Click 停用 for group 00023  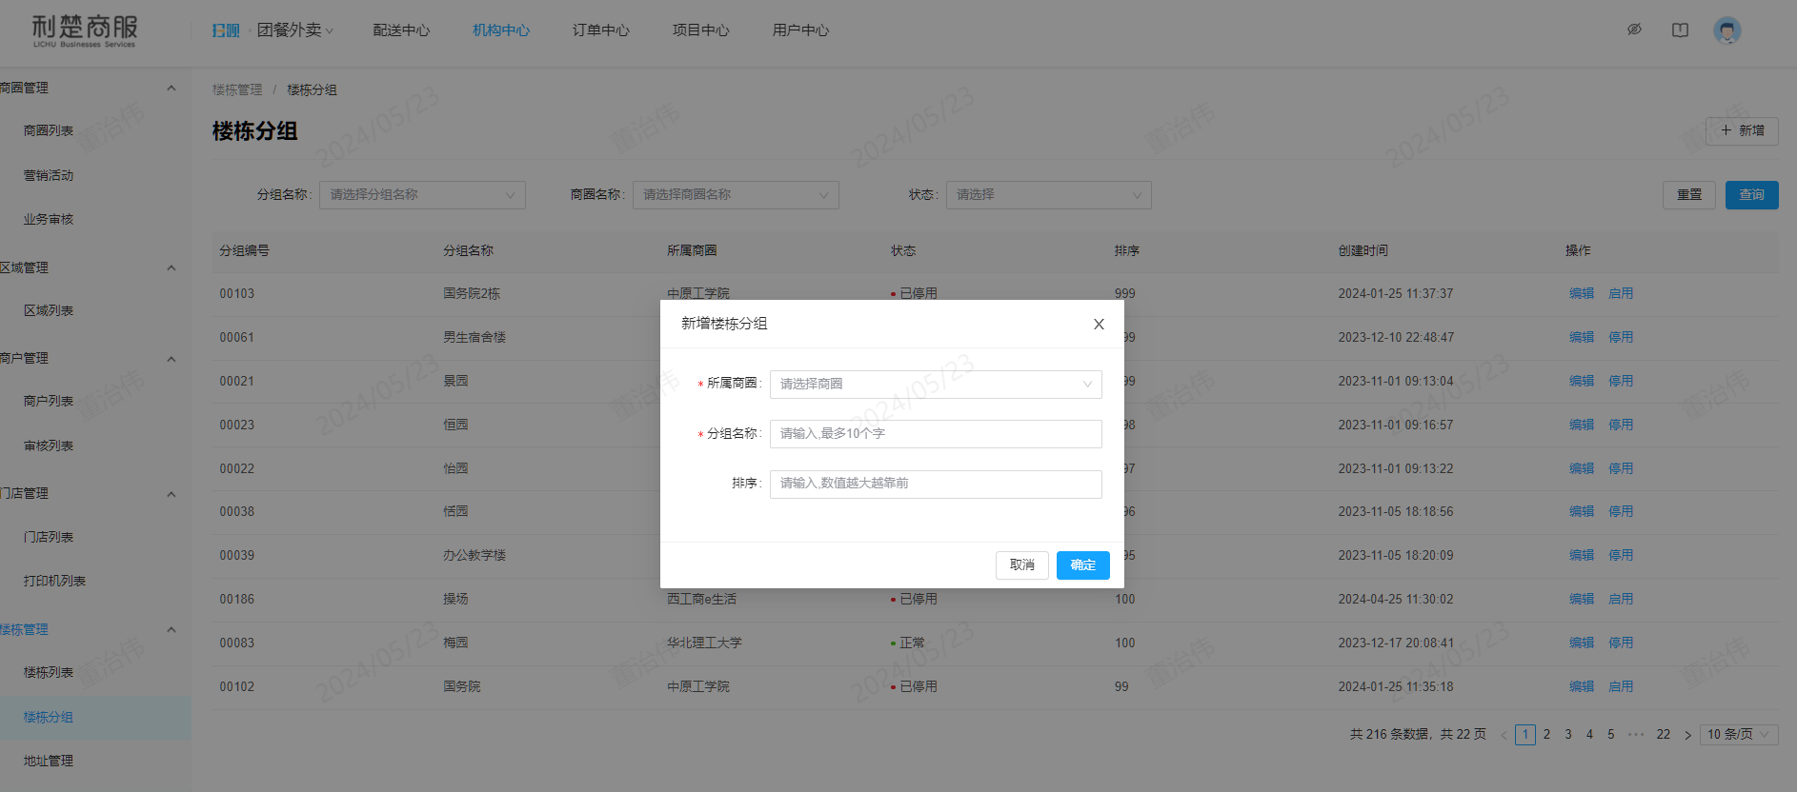tap(1621, 425)
